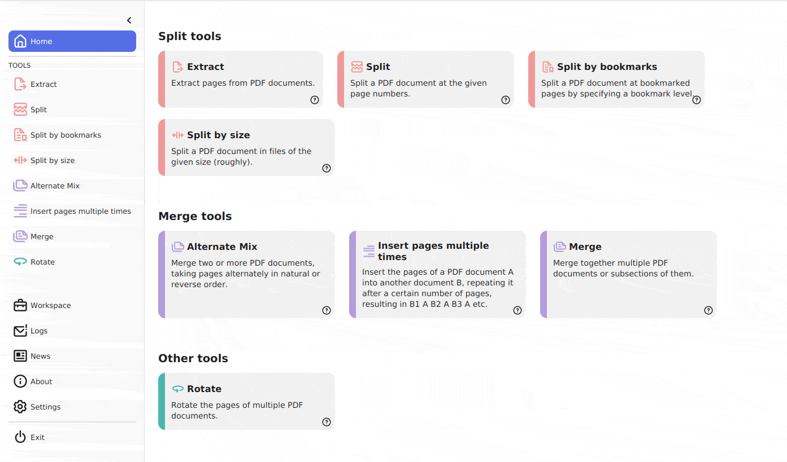Open Insert pages multiple times in sidebar
The image size is (787, 462).
72,211
